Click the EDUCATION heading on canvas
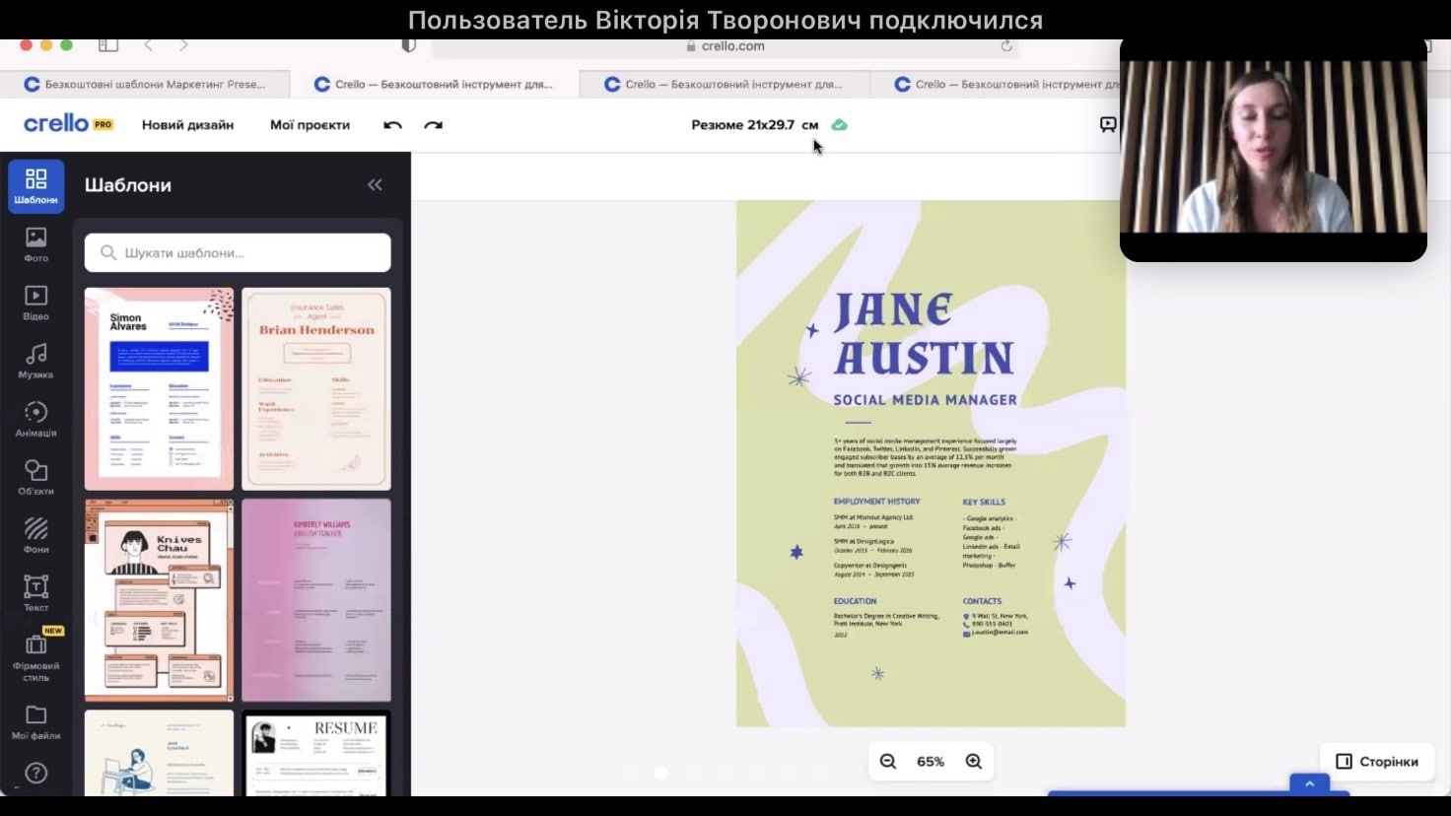The height and width of the screenshot is (816, 1451). pos(855,601)
